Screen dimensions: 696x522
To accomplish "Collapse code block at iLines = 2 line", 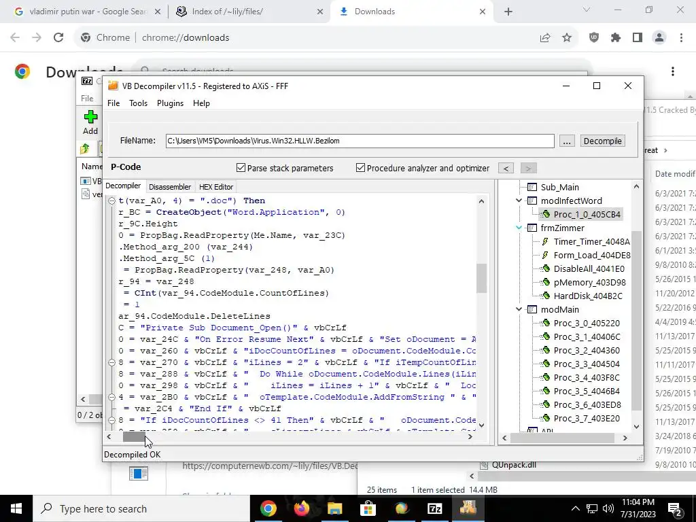I will tap(112, 362).
